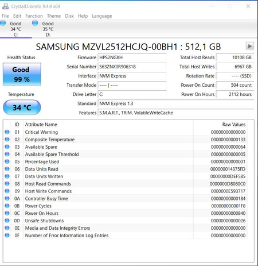The width and height of the screenshot is (258, 266).
Task: Select the D: drive Good status orb
Action: 35,23
